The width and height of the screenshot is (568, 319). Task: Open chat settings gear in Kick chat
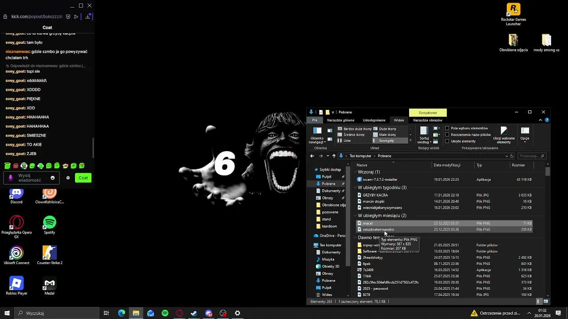coord(68,178)
